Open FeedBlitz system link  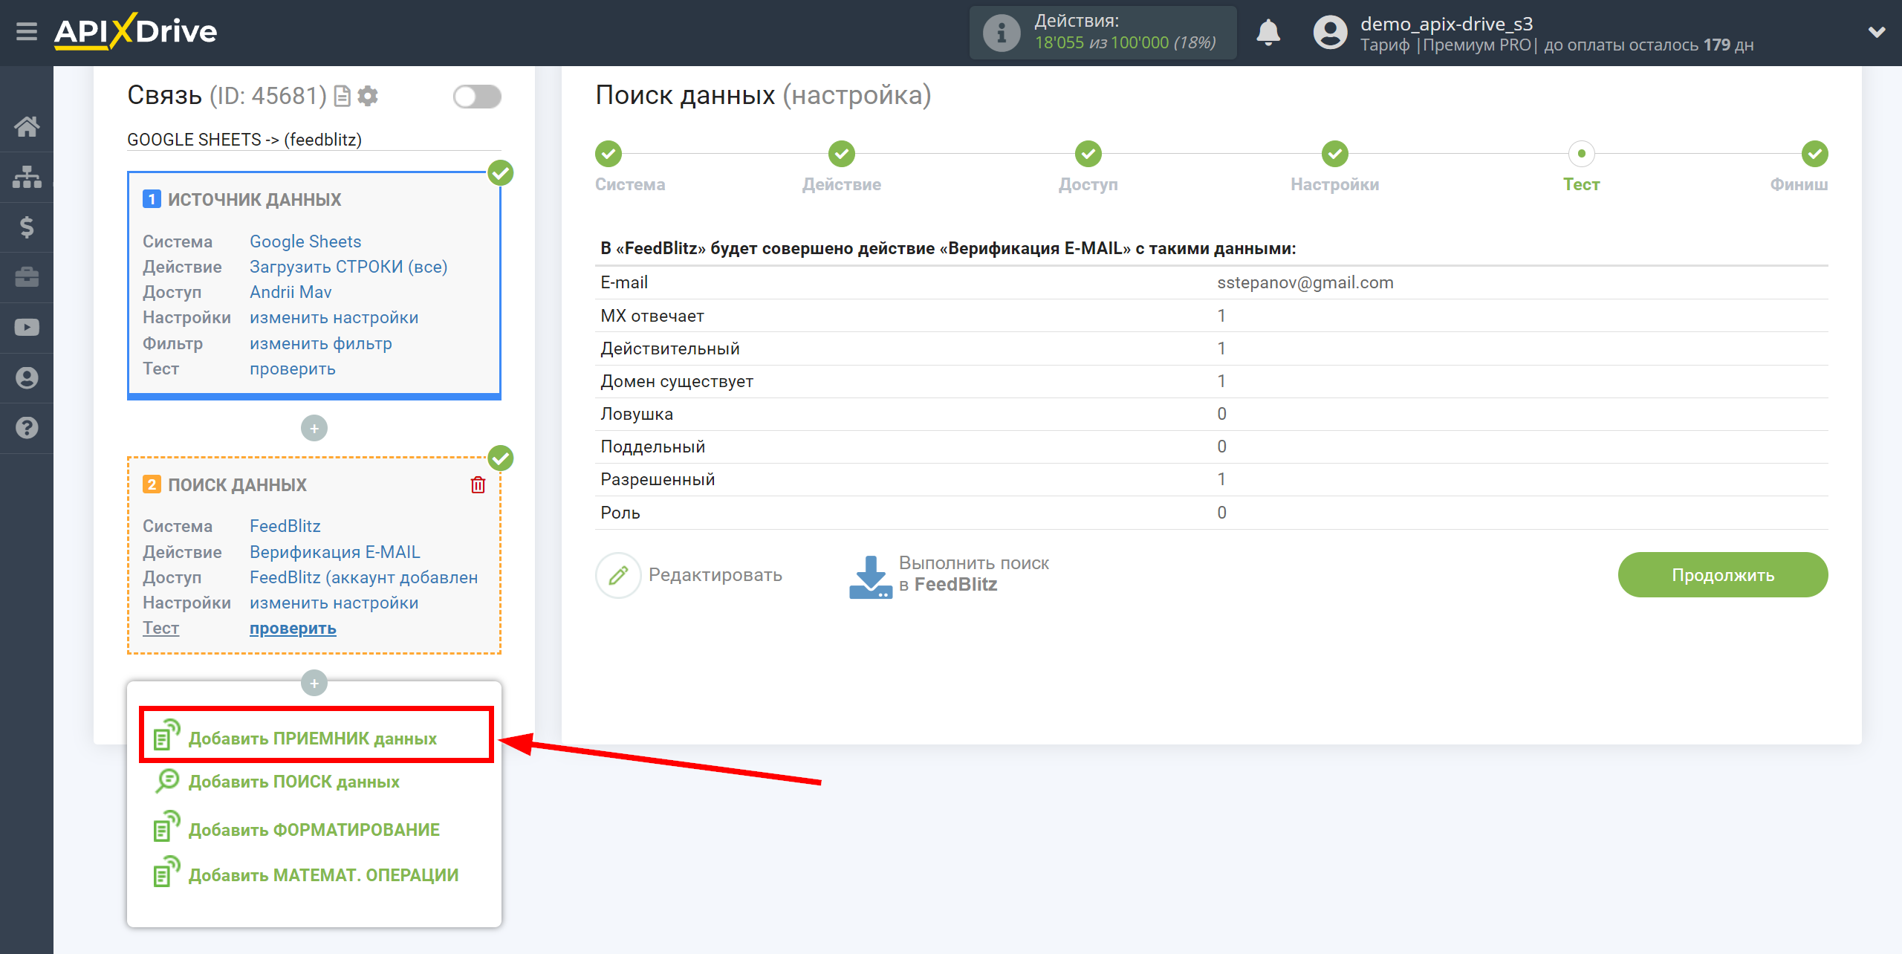[285, 526]
